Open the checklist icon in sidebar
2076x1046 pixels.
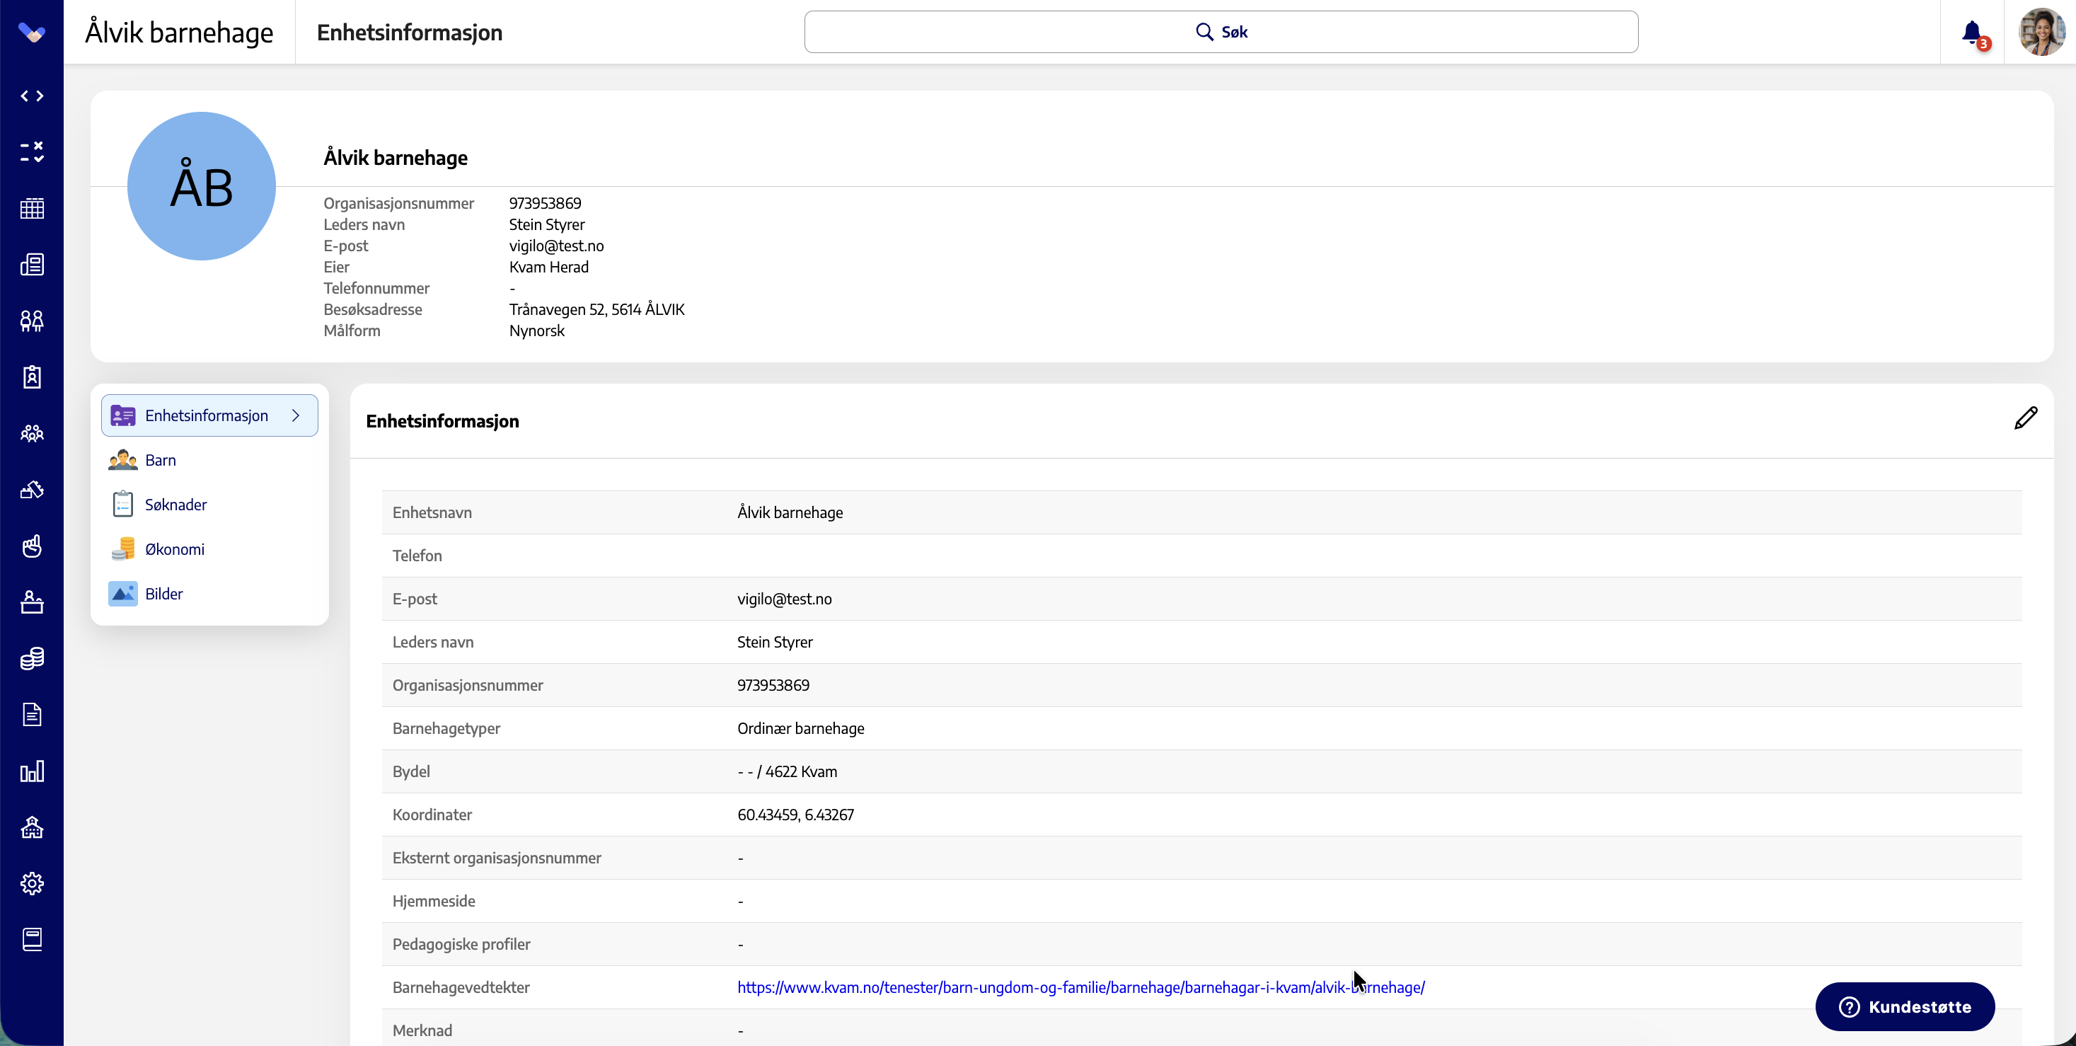[x=33, y=151]
